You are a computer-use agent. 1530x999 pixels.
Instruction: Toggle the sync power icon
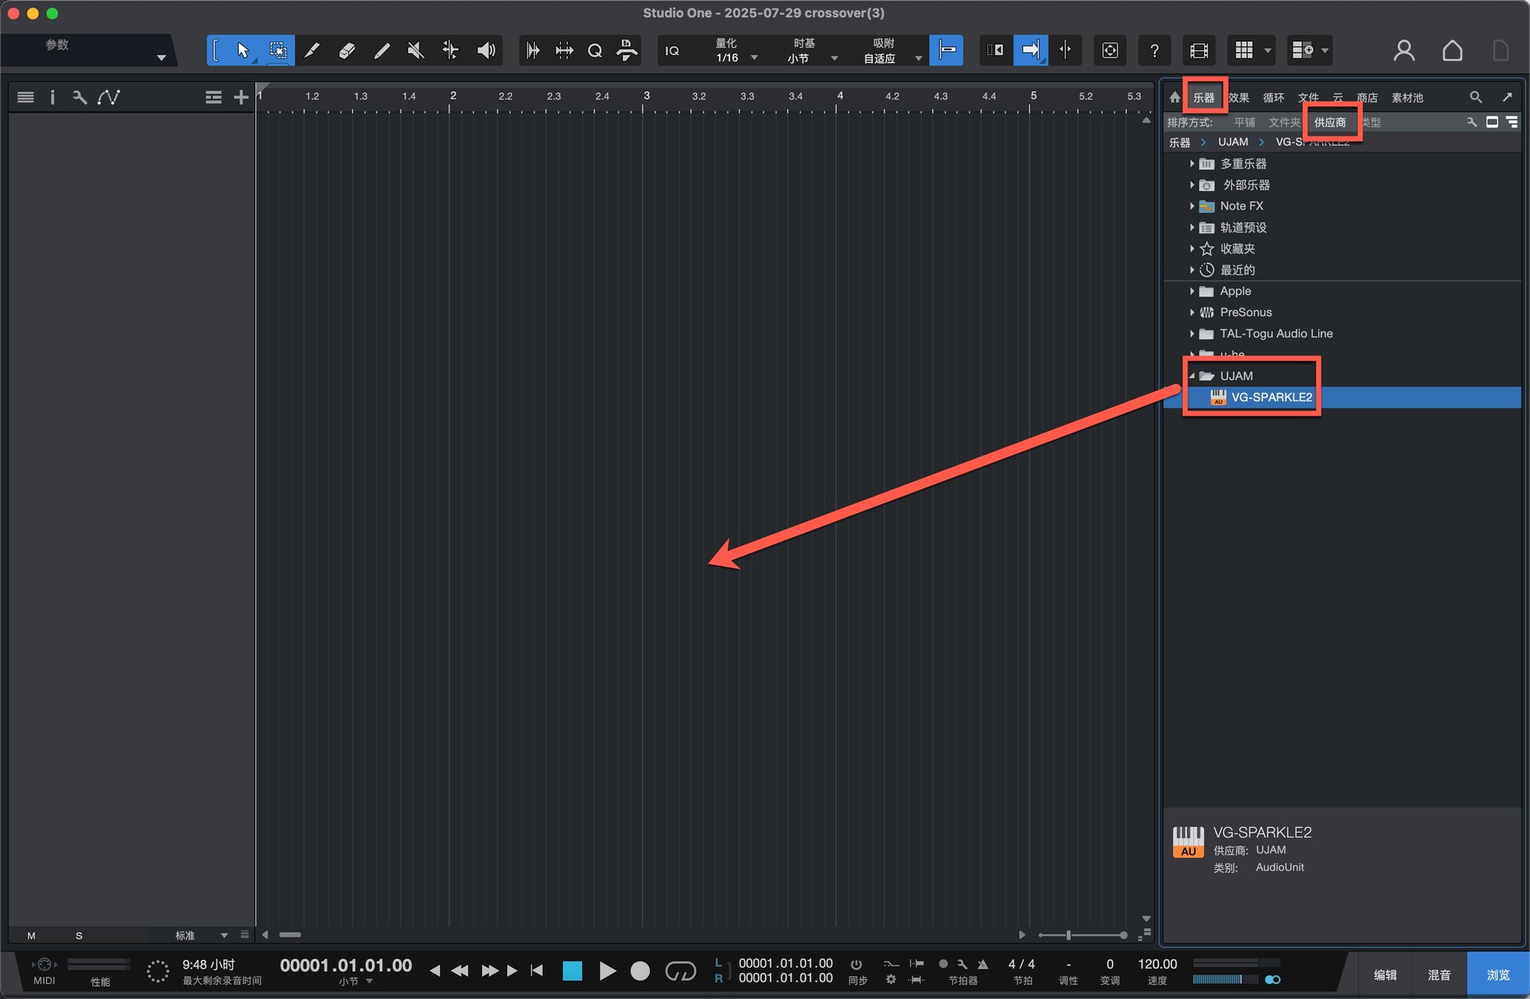pos(857,964)
